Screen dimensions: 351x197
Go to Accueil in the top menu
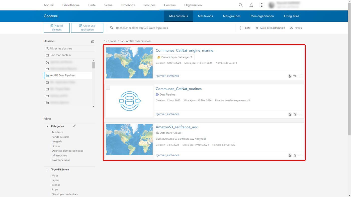(x=49, y=5)
